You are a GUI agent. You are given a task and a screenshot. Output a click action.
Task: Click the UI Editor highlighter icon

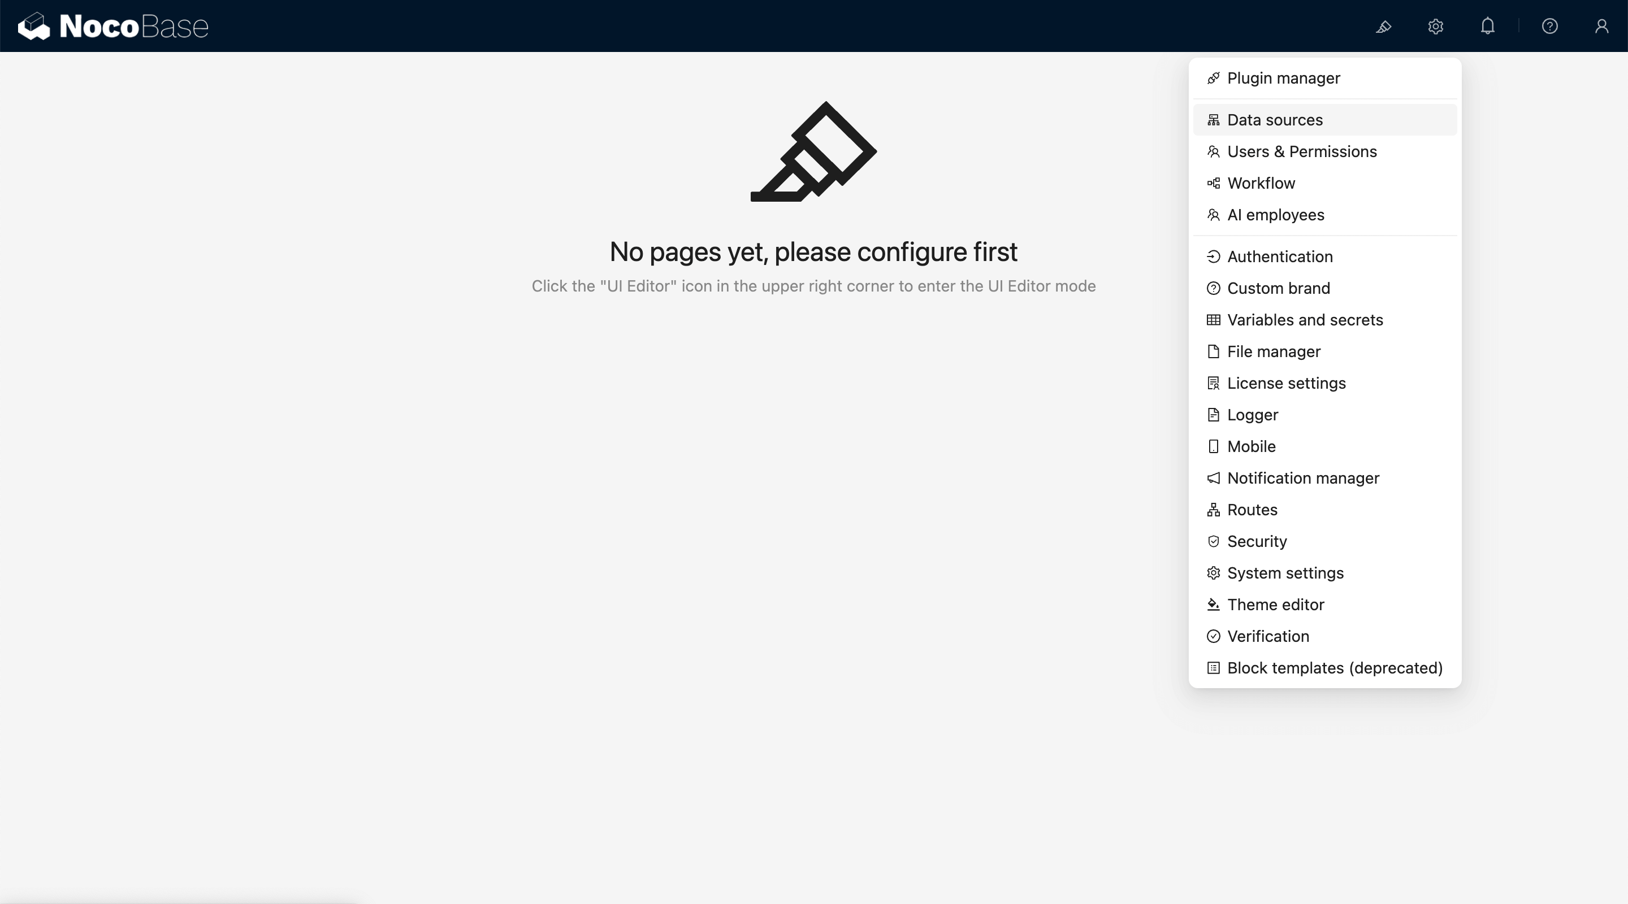[1383, 27]
